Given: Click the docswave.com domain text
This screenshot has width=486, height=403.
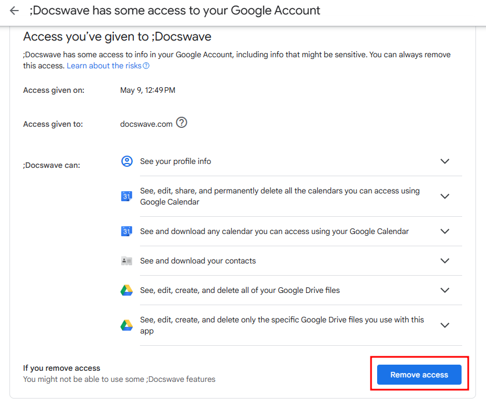Looking at the screenshot, I should click(146, 124).
